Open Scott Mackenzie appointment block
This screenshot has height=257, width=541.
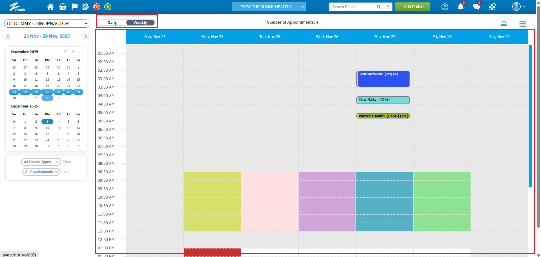tap(383, 79)
